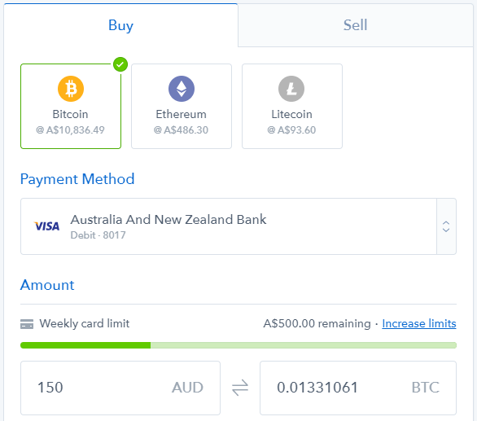The width and height of the screenshot is (477, 421).
Task: Select the Bitcoin currency card
Action: 71,106
